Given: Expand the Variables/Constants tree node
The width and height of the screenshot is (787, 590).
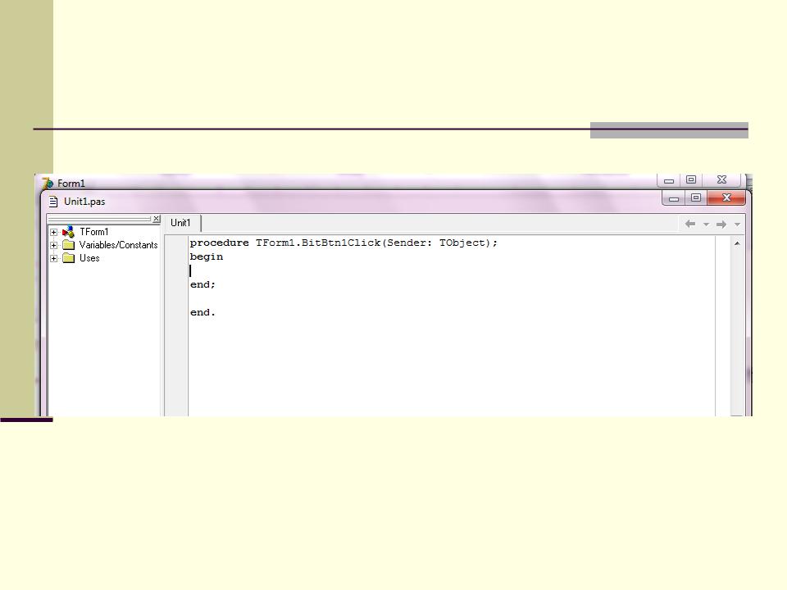Looking at the screenshot, I should (x=54, y=245).
